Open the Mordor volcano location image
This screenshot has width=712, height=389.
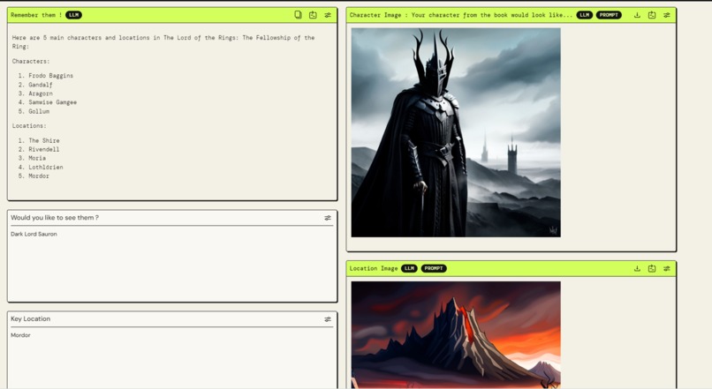pyautogui.click(x=456, y=335)
